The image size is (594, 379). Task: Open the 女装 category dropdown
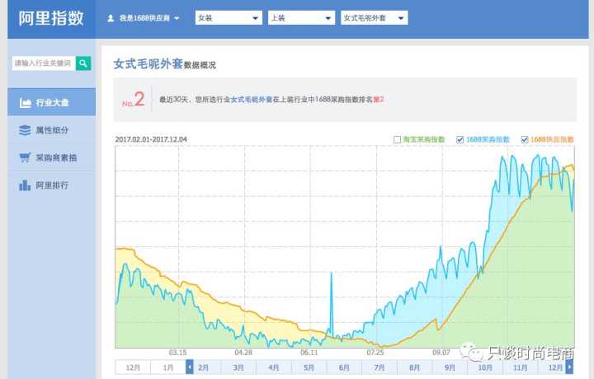tap(229, 17)
